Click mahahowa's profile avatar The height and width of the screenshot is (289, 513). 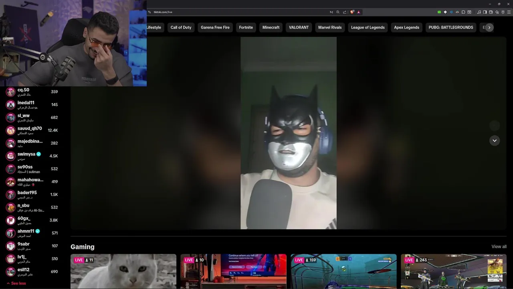pos(10,182)
